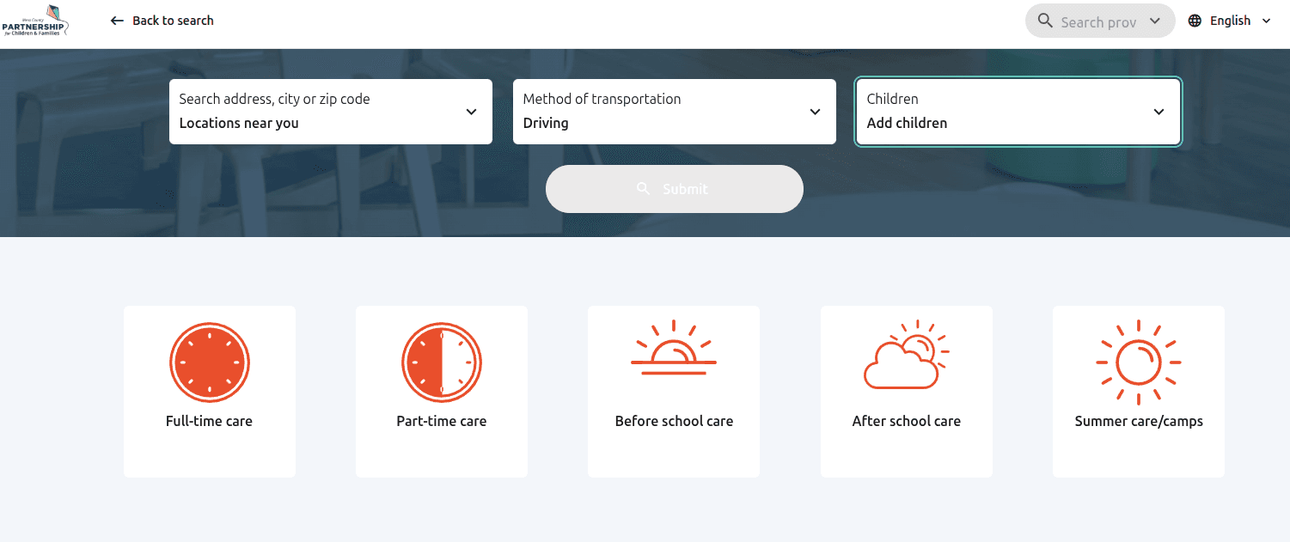This screenshot has height=542, width=1290.
Task: Click the Partnership for Children logo
Action: [36, 20]
